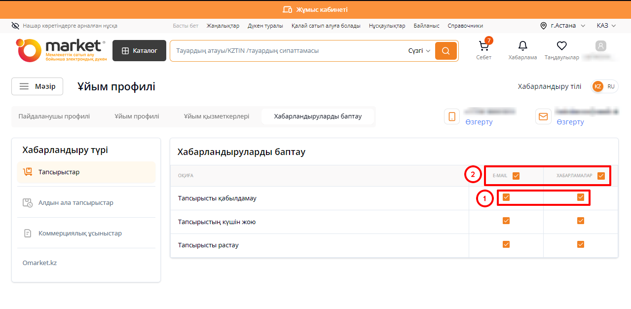Click the orange search magnifier button

(x=445, y=51)
